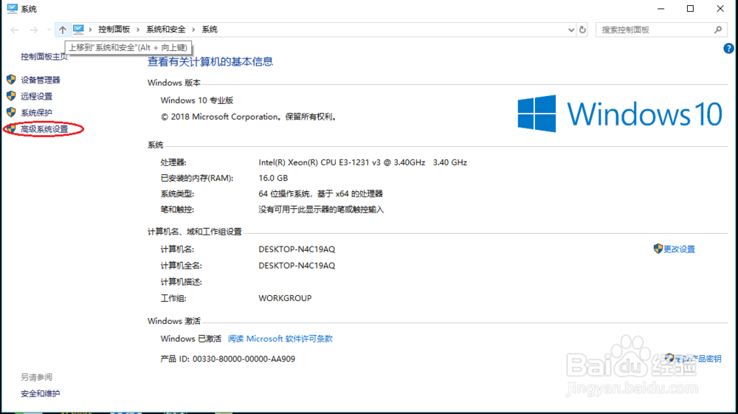The height and width of the screenshot is (414, 738).
Task: Select 系统 breadcrumb in address bar
Action: pos(210,30)
